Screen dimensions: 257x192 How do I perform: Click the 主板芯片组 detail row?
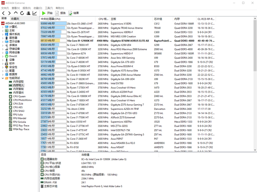click(x=82, y=186)
